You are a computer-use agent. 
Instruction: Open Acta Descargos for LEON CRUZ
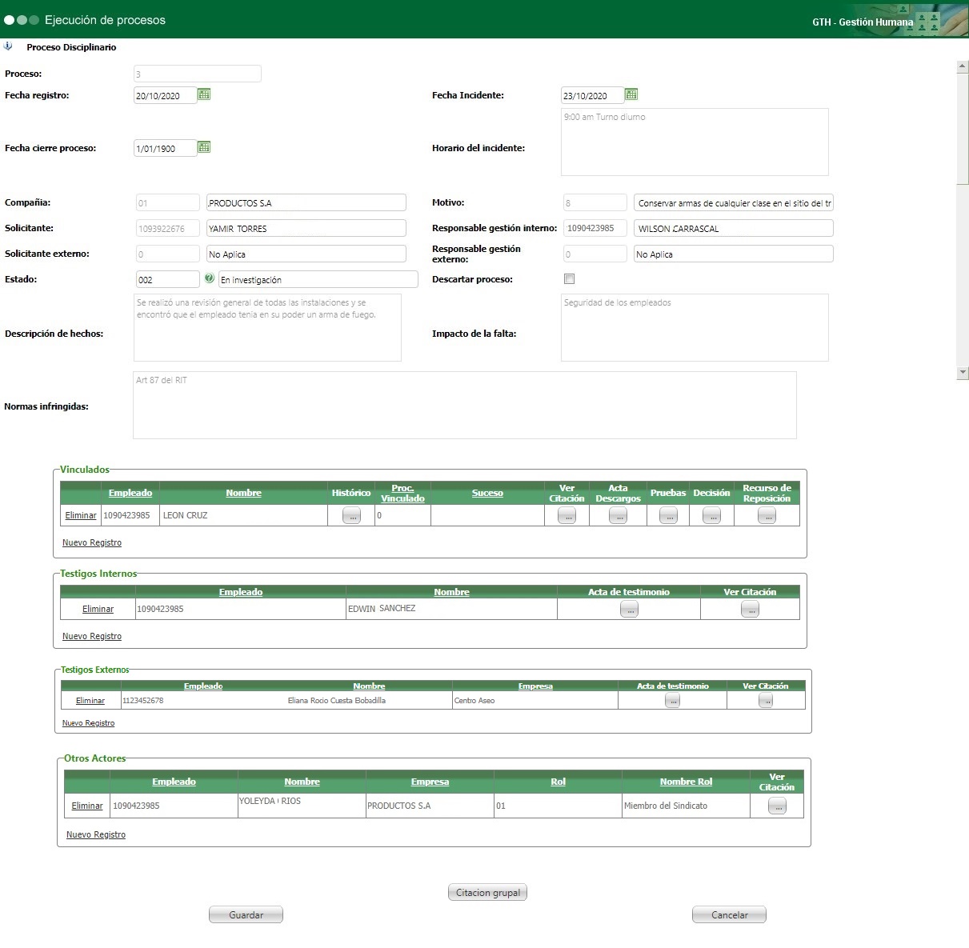click(x=618, y=516)
